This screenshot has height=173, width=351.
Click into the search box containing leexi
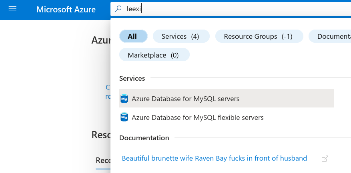(231, 9)
